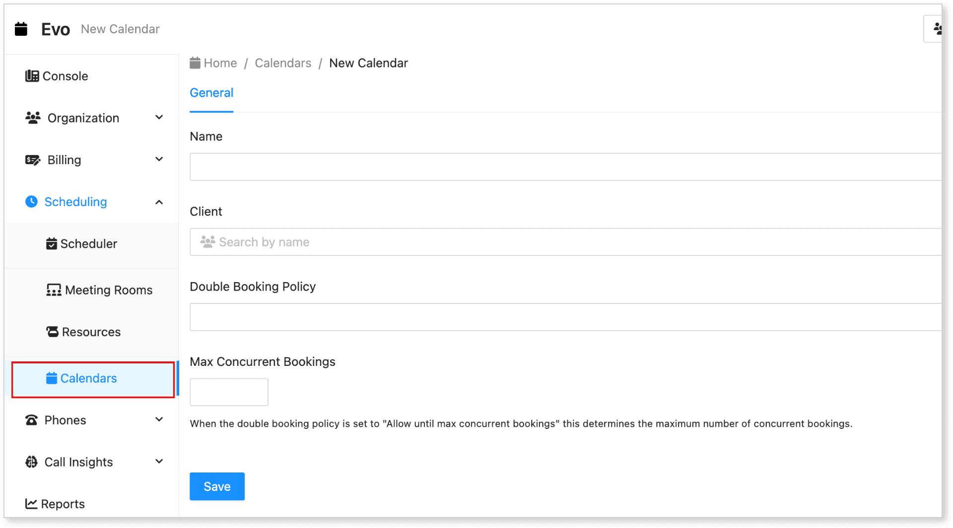
Task: Click the Evo calendar logo icon
Action: [x=21, y=29]
